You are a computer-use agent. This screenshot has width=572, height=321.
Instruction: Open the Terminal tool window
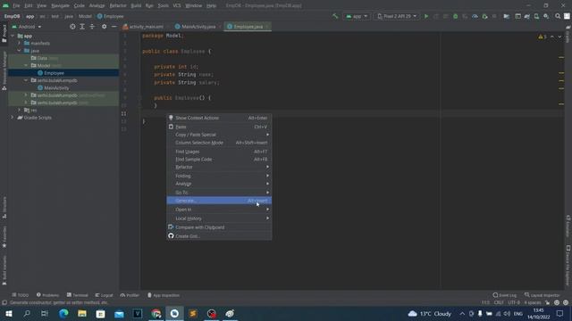(x=78, y=295)
